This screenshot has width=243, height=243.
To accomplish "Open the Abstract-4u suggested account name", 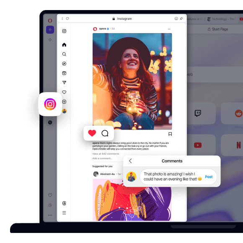I will tap(107, 174).
